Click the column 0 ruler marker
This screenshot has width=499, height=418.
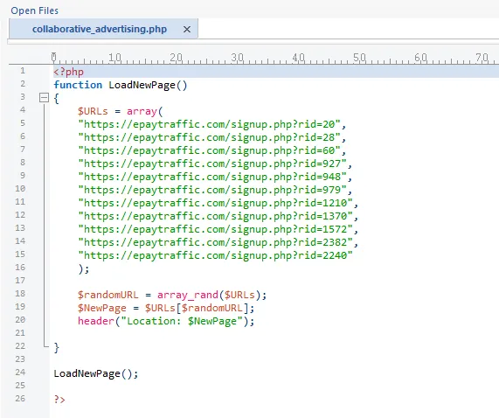(54, 58)
